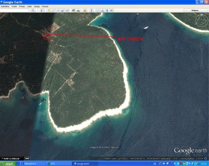The height and width of the screenshot is (166, 209).
Task: Toggle the sidebar panel button
Action: [x=42, y=10]
